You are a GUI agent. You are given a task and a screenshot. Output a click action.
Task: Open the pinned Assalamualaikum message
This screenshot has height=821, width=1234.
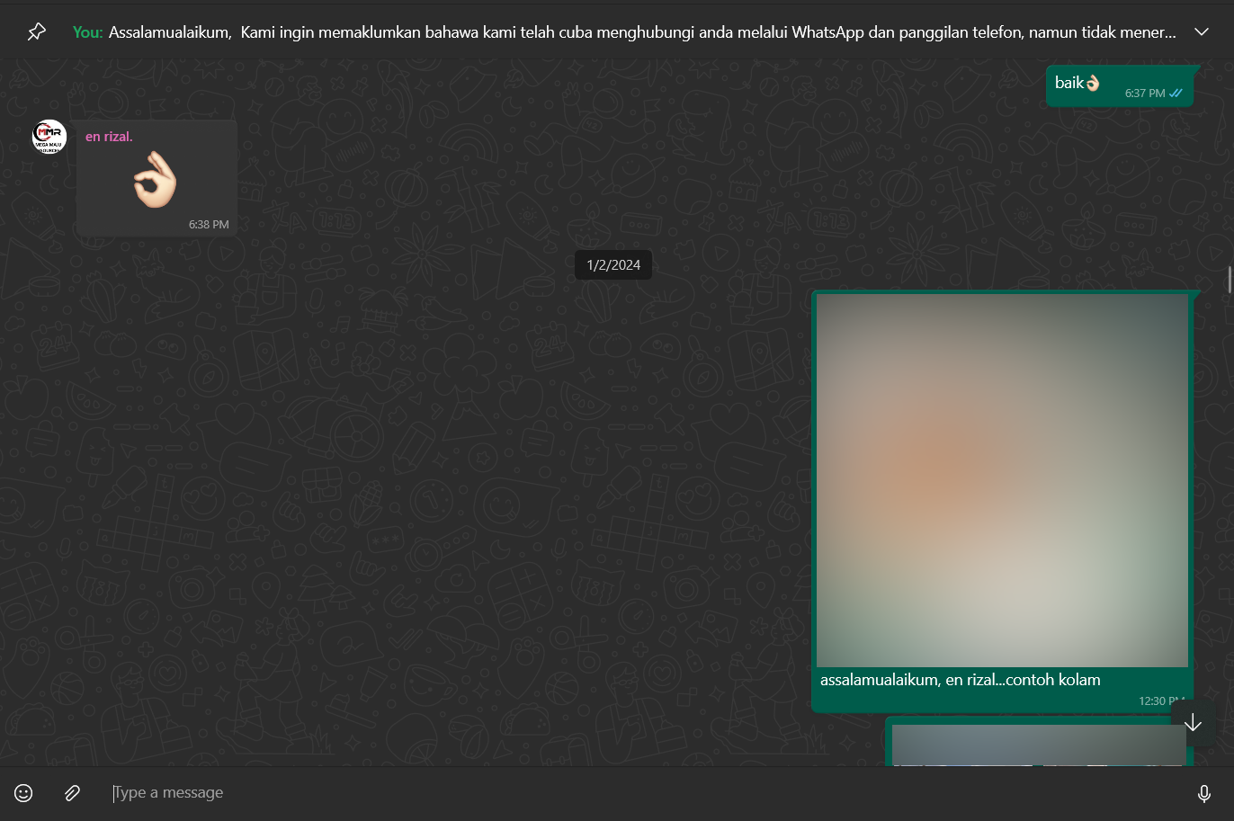click(x=624, y=32)
